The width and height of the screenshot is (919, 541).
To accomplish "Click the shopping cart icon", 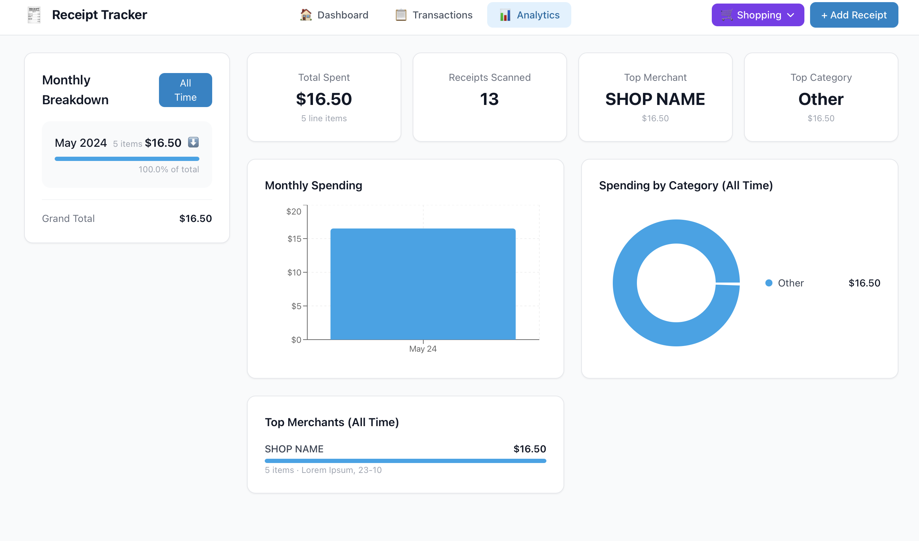I will pos(726,15).
